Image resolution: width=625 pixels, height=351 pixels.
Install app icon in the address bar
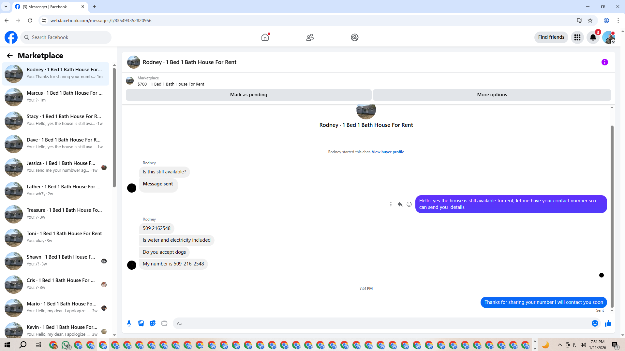(580, 20)
